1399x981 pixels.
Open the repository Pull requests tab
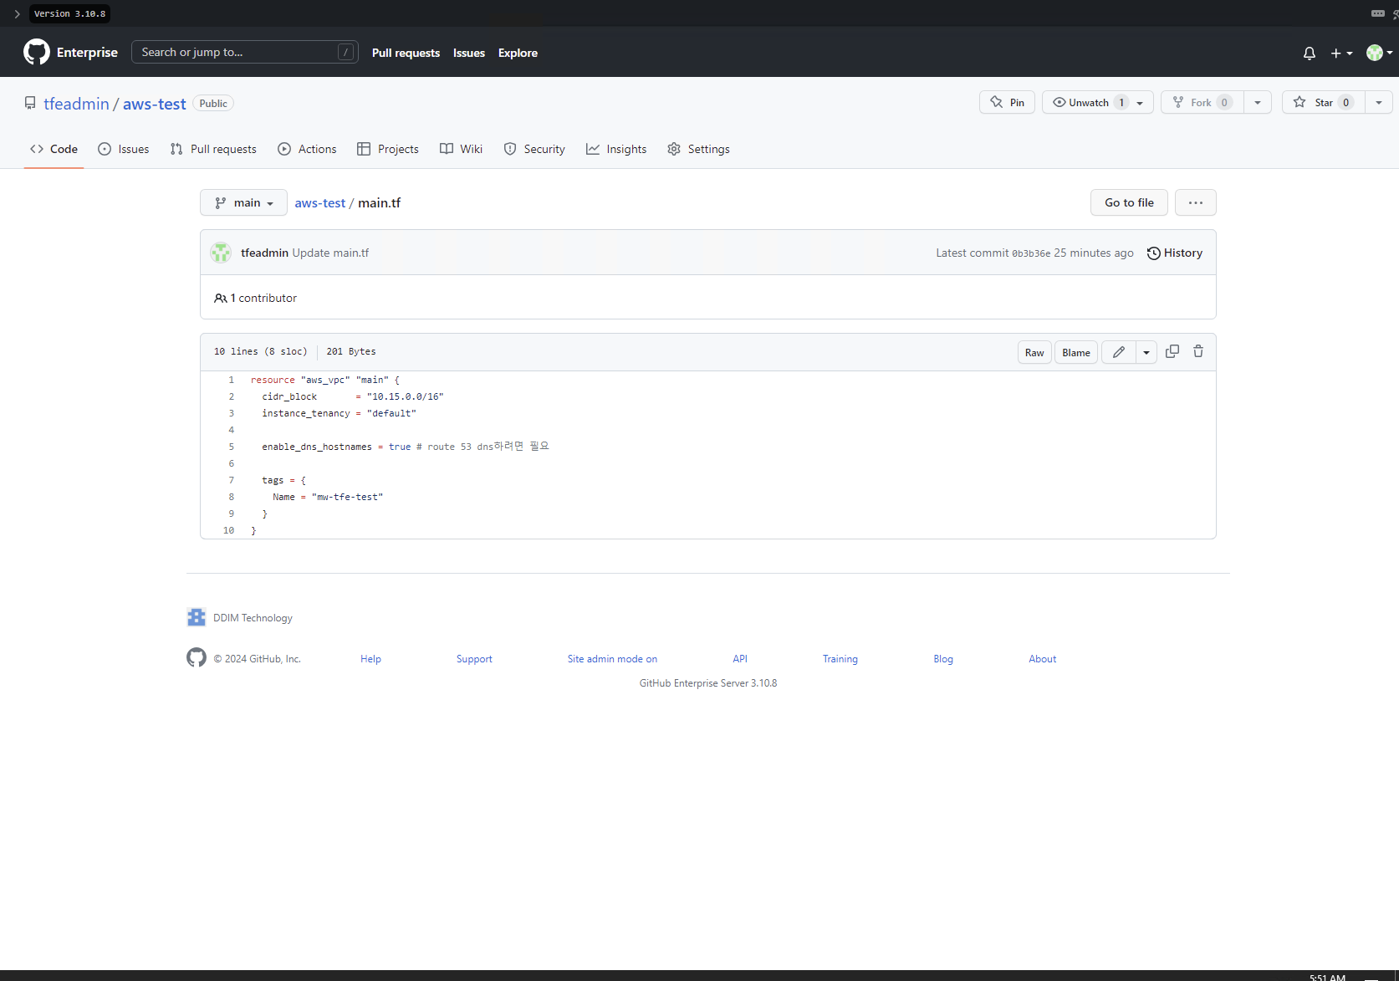pos(213,149)
